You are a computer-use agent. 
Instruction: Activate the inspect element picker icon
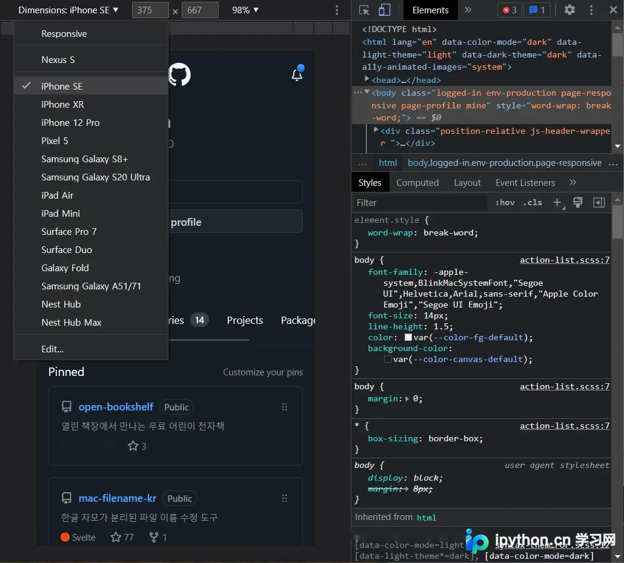363,10
